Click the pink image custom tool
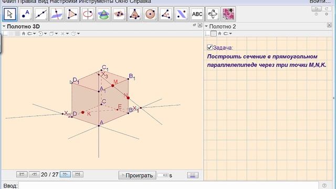The height and width of the screenshot is (189, 336). click(x=228, y=14)
